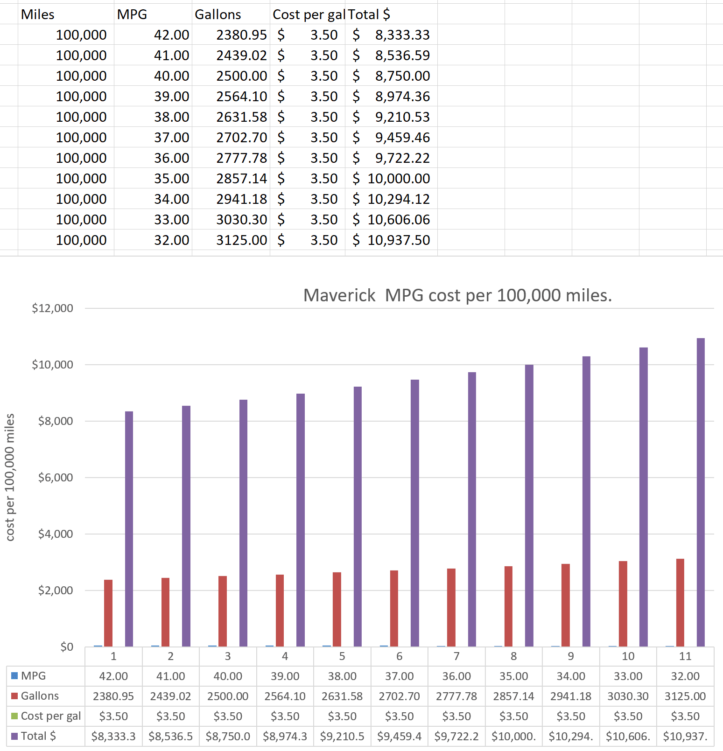Viewport: 723px width, 751px height.
Task: Select the "MPG" spreadsheet column header cell
Action: tap(153, 14)
